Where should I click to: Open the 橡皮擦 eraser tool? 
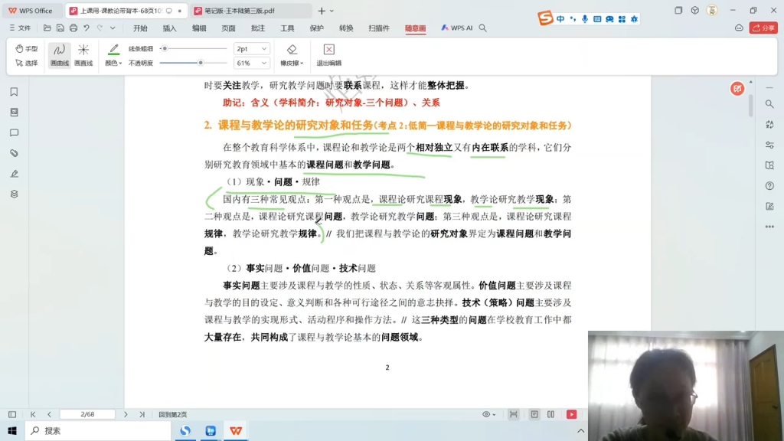(x=292, y=55)
